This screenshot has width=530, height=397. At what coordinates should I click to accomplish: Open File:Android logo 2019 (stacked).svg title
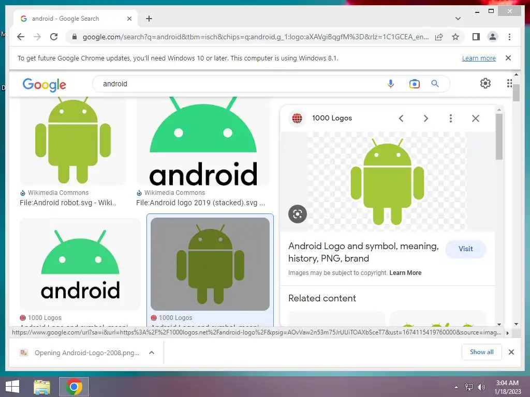point(200,203)
